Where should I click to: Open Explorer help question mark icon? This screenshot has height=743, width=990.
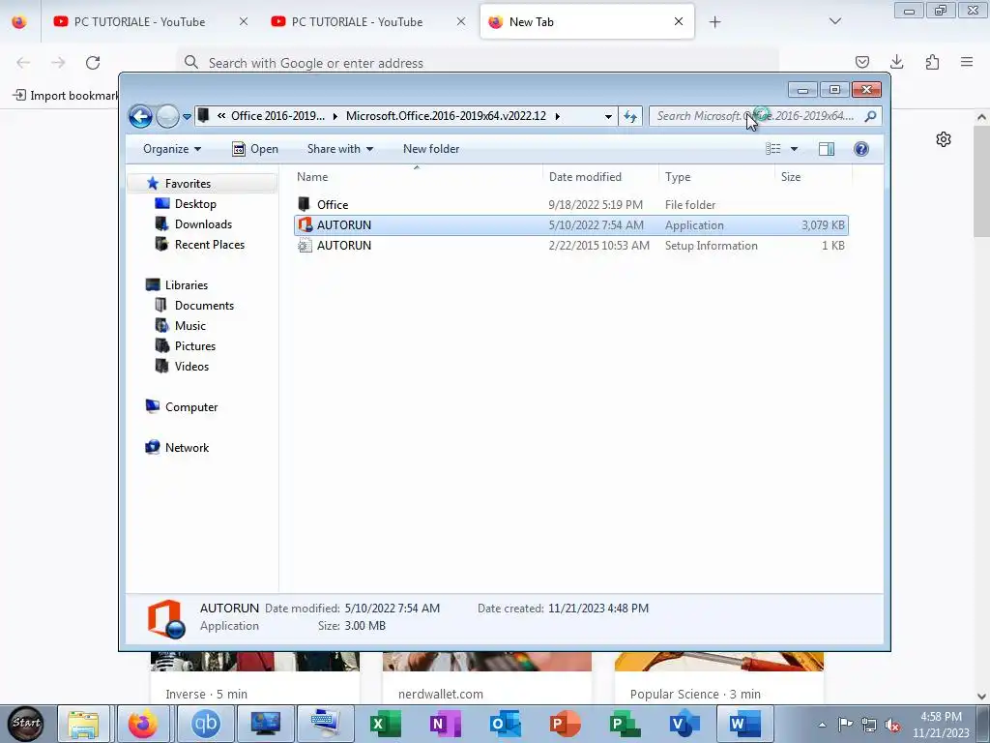861,149
